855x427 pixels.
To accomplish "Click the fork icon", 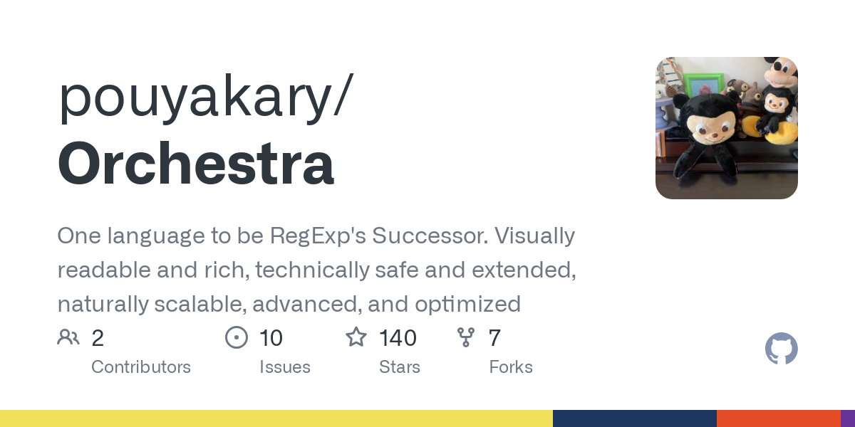I will coord(466,337).
